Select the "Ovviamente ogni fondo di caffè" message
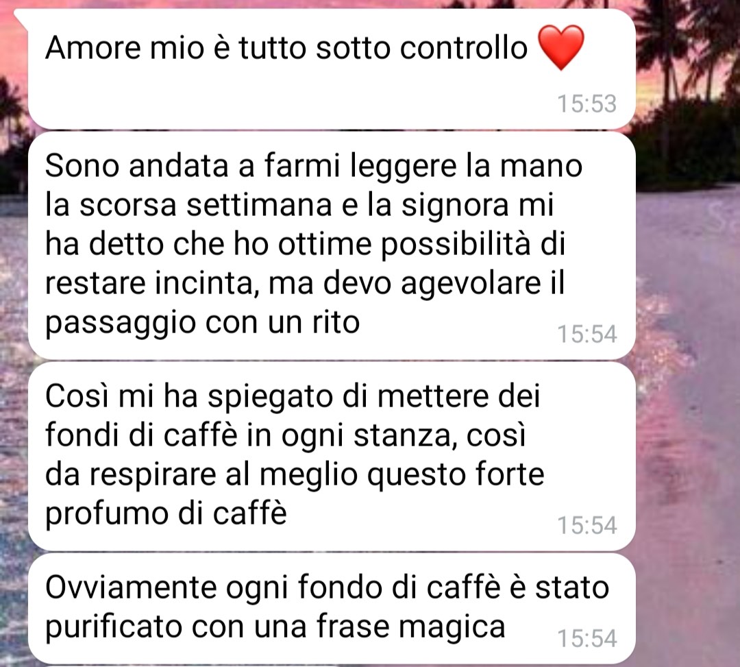 coord(332,609)
